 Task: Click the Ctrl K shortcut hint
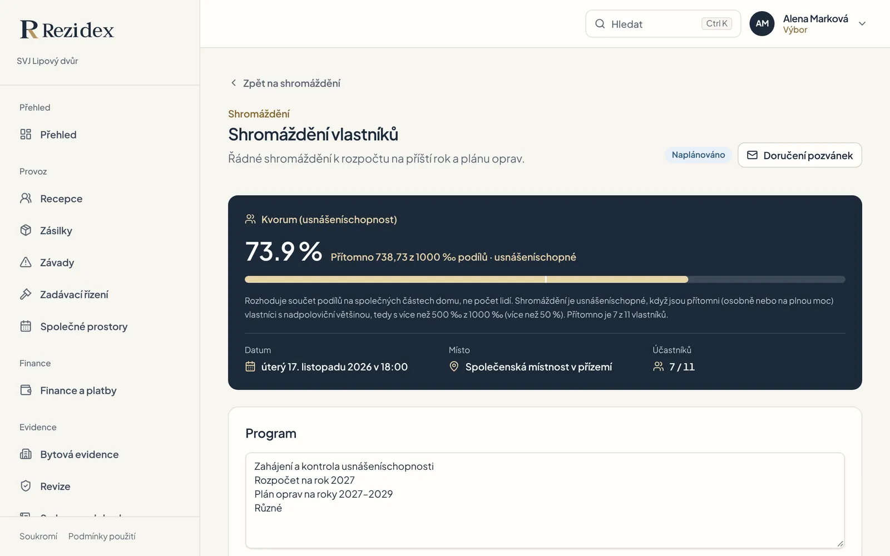click(x=716, y=23)
